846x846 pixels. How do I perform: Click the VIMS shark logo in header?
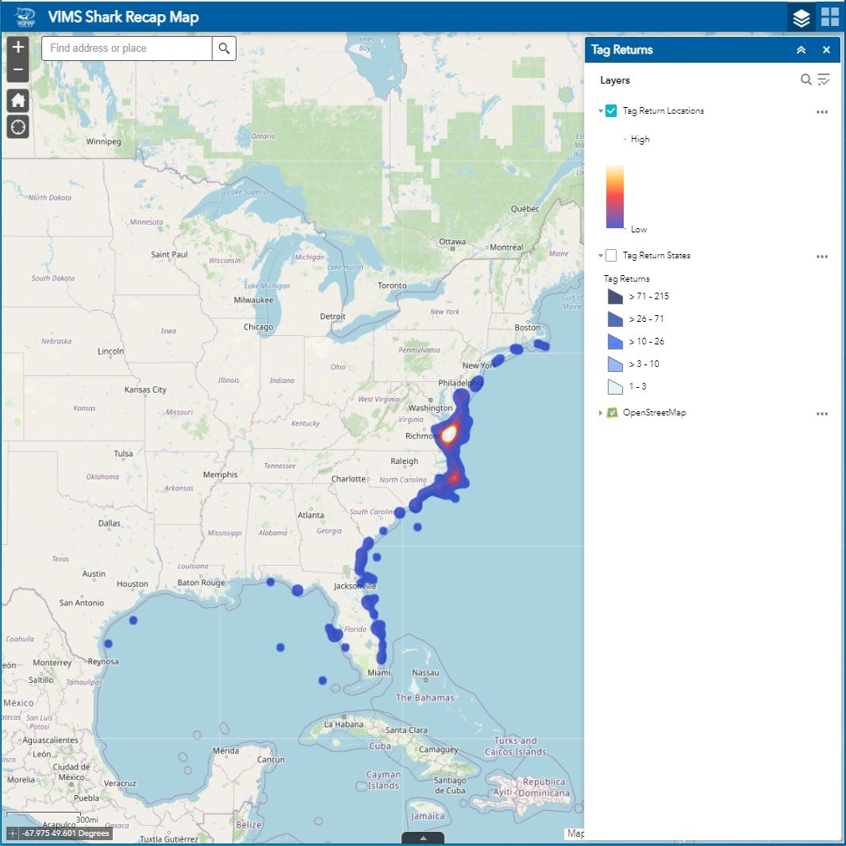[x=25, y=17]
